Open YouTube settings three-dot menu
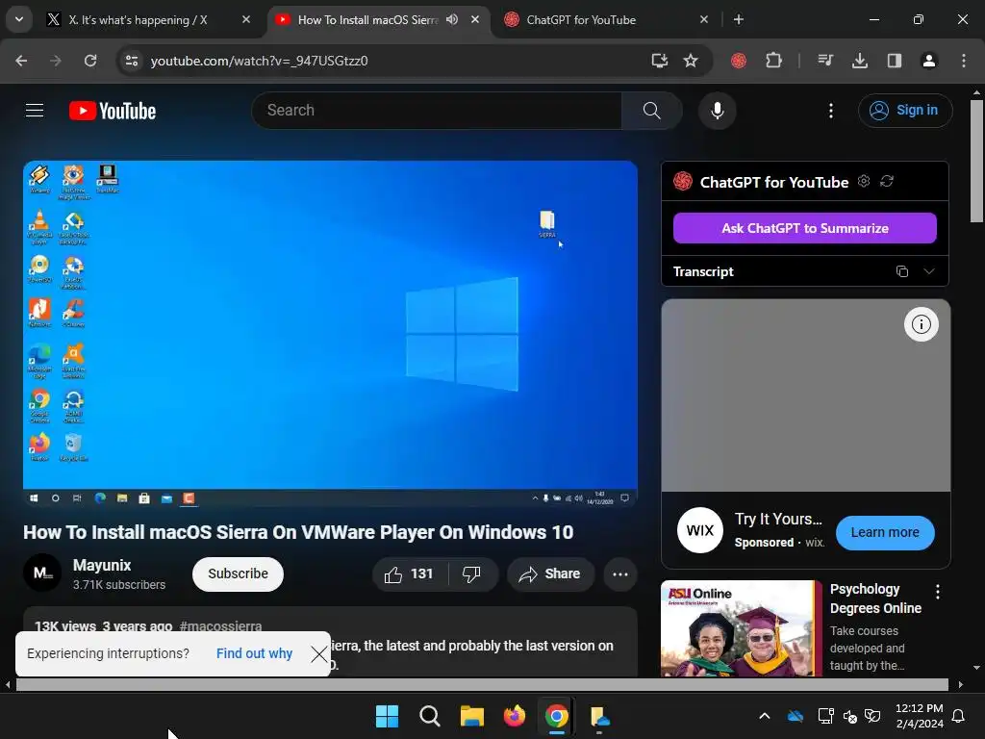 830,111
